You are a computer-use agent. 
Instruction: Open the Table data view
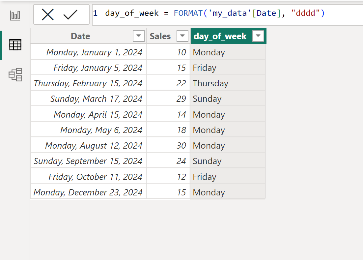(15, 45)
